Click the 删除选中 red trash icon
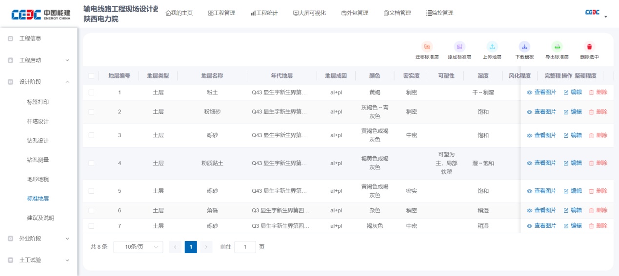619x276 pixels. (589, 47)
